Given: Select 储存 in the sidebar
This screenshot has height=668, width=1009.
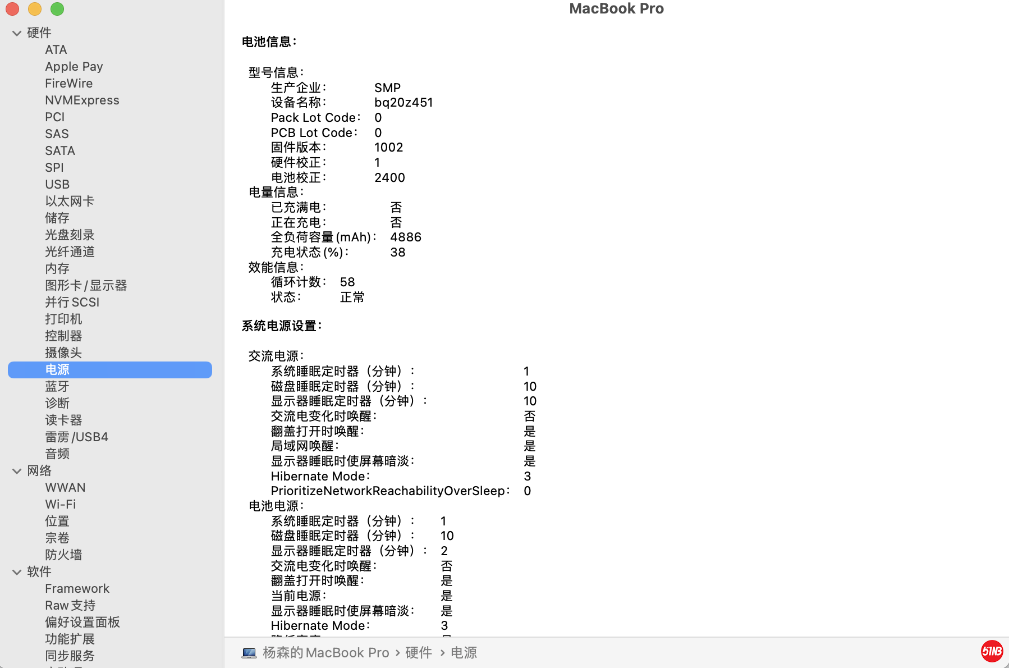Looking at the screenshot, I should click(57, 218).
